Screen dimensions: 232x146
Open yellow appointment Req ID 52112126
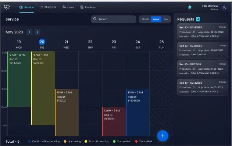[x=43, y=88]
